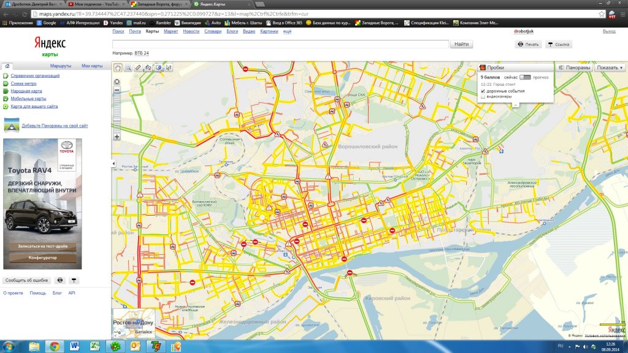The image size is (628, 353).
Task: Zoom in with the plus button
Action: tap(117, 137)
